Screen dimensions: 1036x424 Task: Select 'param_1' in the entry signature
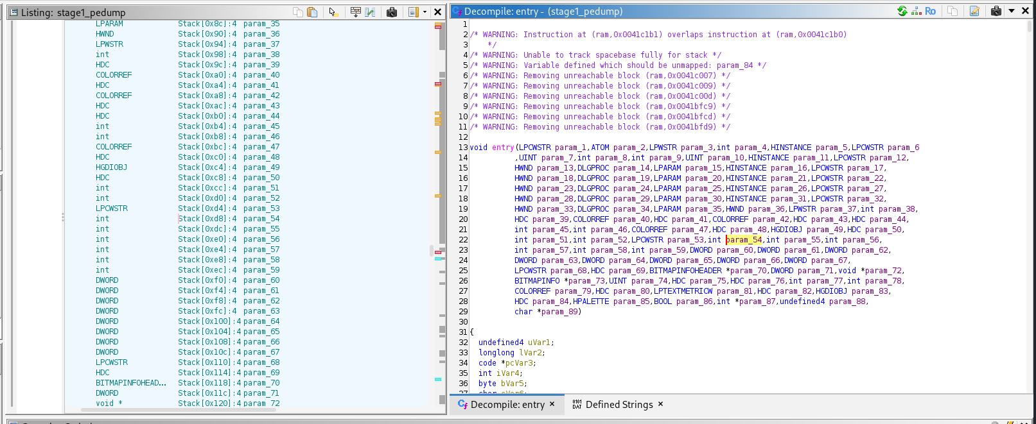click(x=570, y=148)
